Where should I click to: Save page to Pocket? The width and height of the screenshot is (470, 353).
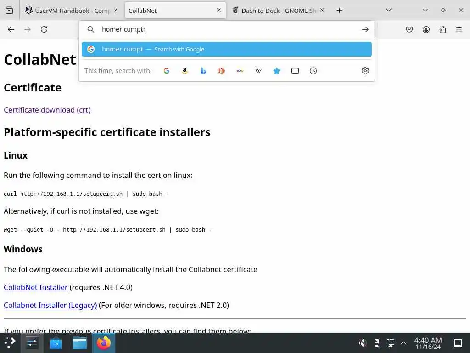coord(409,29)
